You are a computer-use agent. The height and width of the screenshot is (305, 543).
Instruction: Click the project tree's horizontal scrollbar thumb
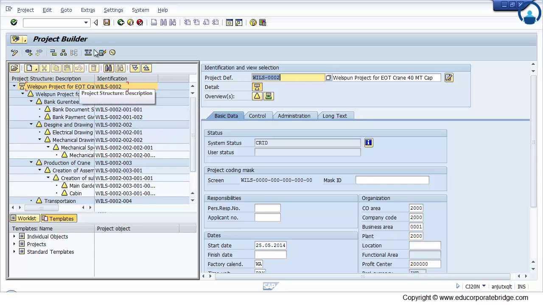pyautogui.click(x=41, y=208)
